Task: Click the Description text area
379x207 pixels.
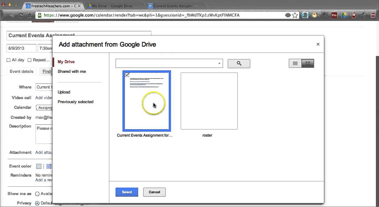Action: 44,134
